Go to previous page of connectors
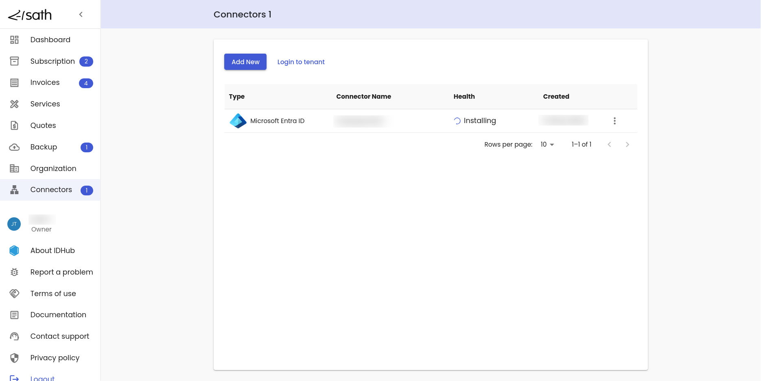761x381 pixels. (609, 145)
